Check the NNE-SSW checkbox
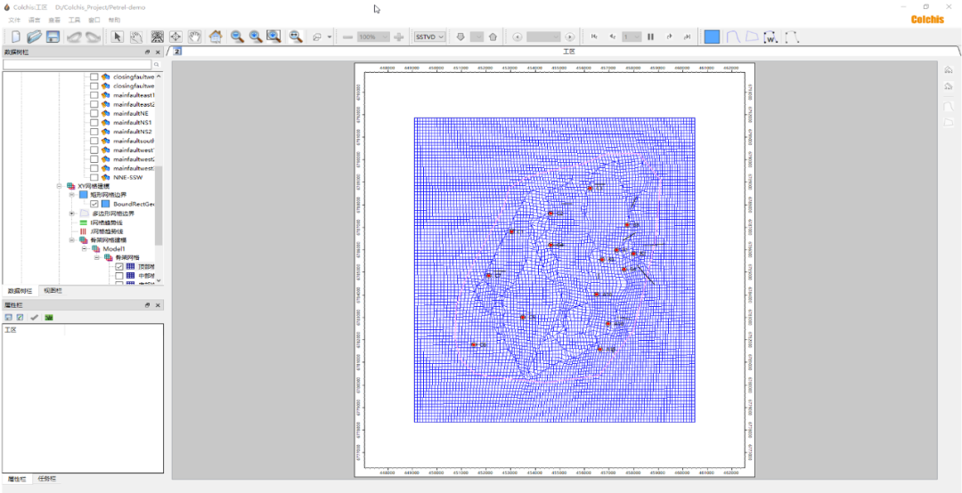Screen dimensions: 962x493 94,177
